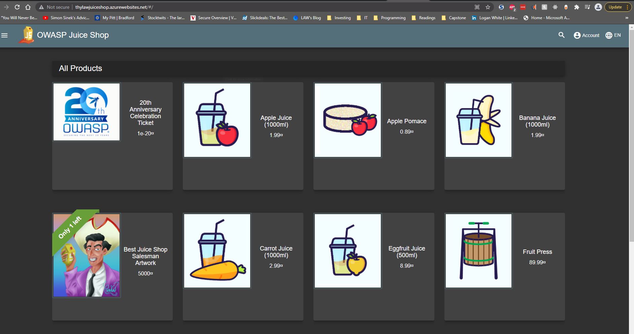Viewport: 634px width, 334px height.
Task: Open the Secure Overview bookmark
Action: click(213, 18)
